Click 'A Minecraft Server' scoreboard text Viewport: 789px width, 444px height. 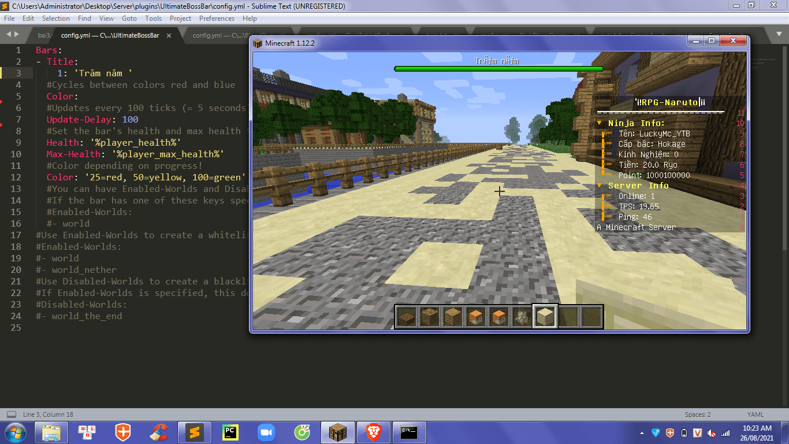tap(636, 227)
